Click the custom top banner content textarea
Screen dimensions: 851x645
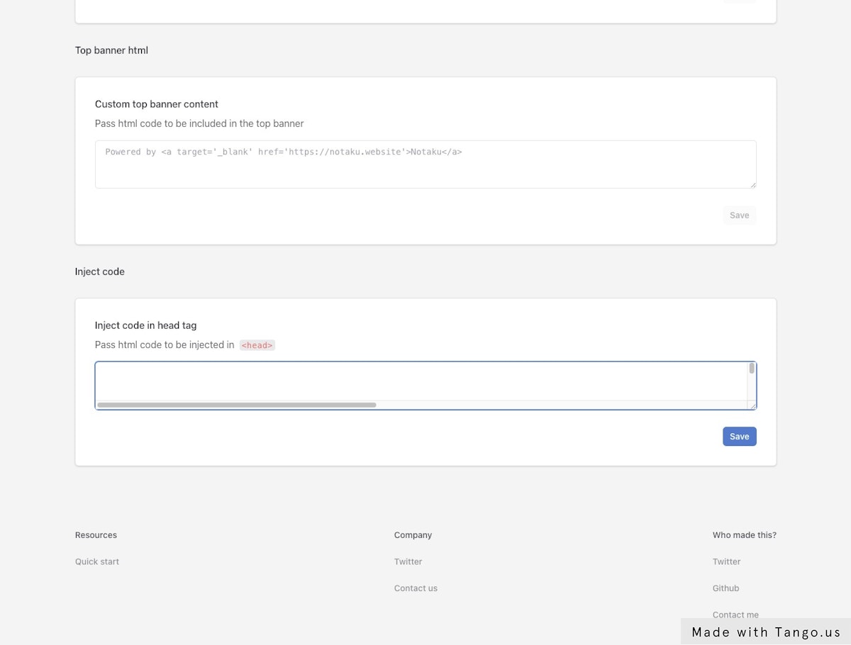click(425, 164)
